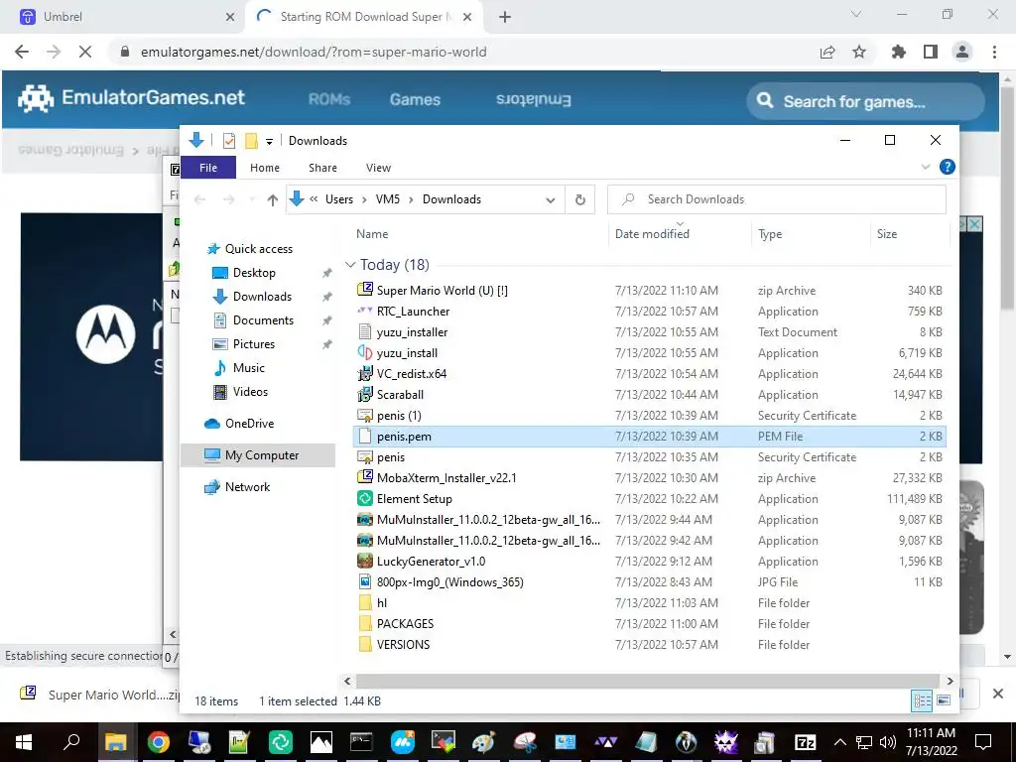Open Command Prompt taskbar icon
1016x762 pixels.
tap(361, 742)
